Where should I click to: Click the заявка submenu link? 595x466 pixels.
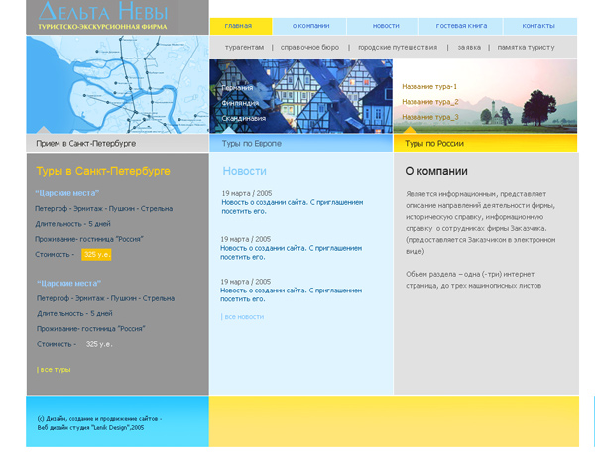click(x=470, y=47)
